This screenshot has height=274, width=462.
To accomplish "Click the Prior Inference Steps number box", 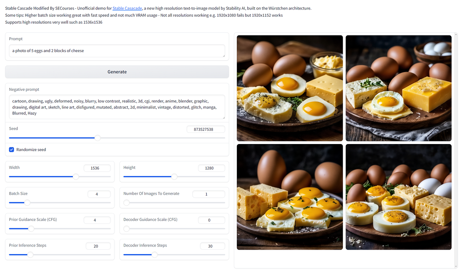I will pyautogui.click(x=98, y=246).
